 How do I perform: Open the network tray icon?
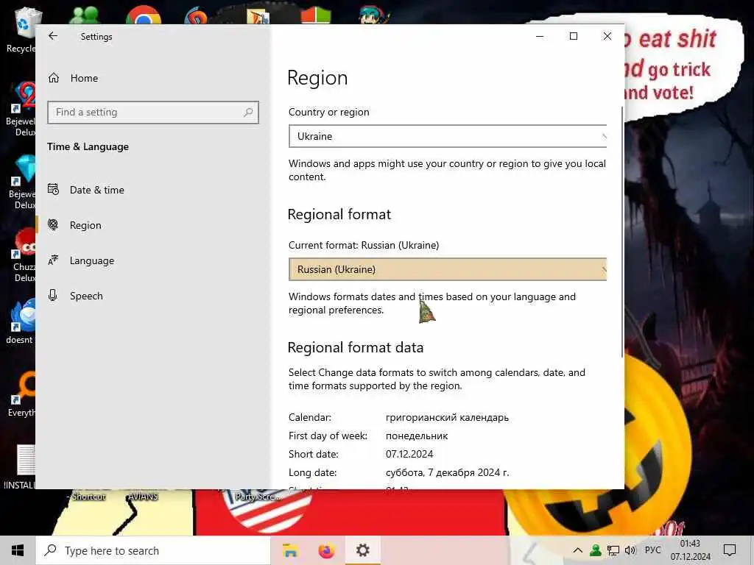coord(613,550)
